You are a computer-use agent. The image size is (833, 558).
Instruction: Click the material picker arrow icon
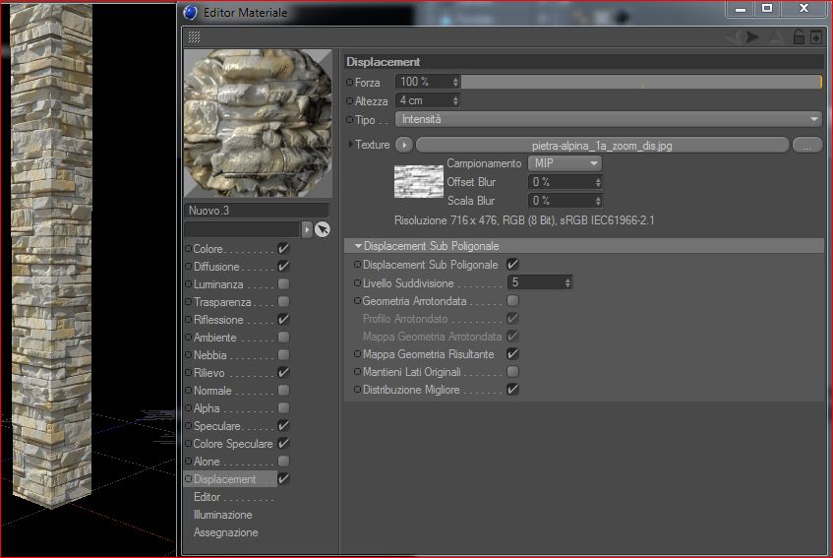click(323, 229)
